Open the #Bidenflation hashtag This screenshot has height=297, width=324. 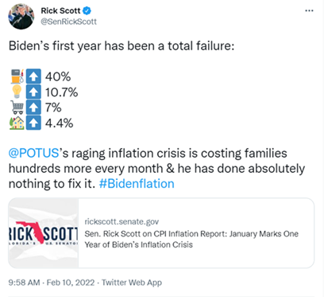coord(137,184)
